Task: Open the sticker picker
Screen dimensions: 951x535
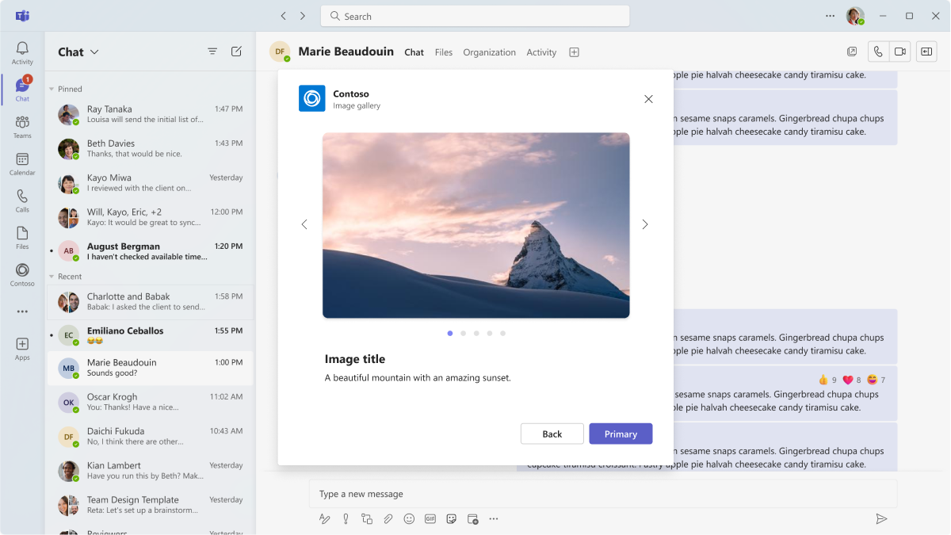Action: click(452, 519)
